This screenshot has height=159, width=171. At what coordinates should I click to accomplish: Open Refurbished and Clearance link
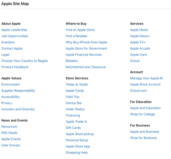pyautogui.click(x=86, y=67)
